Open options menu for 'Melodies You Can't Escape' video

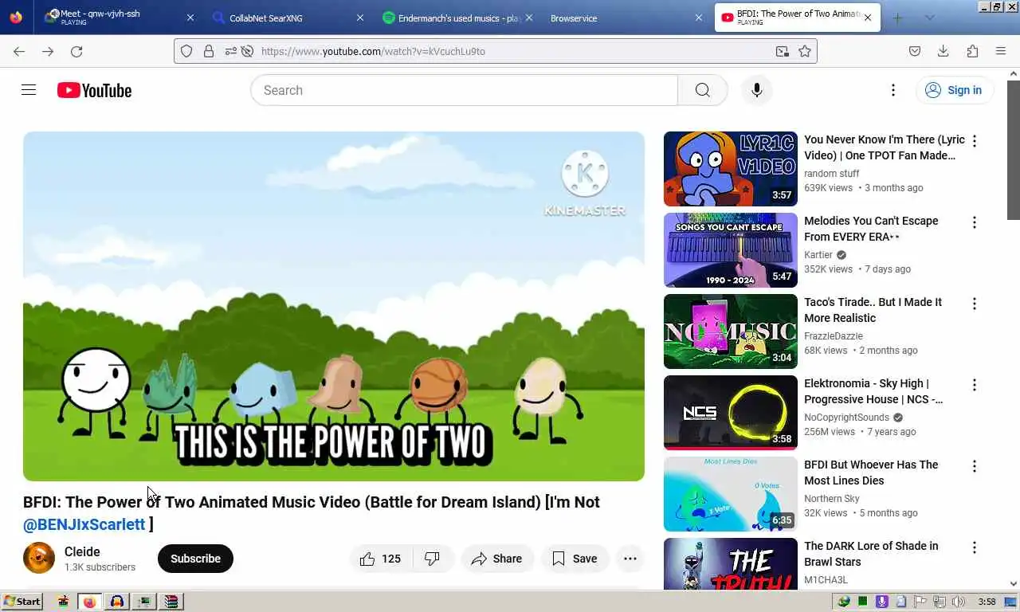click(974, 222)
